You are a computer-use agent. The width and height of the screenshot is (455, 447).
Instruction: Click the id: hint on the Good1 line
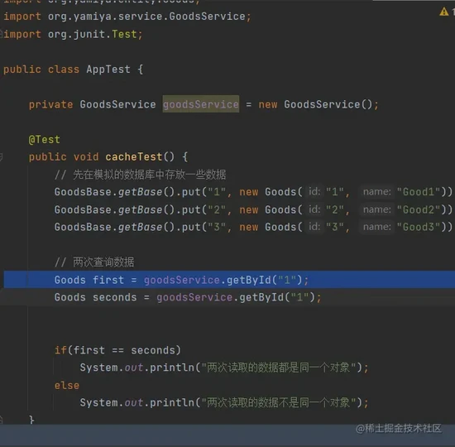coord(314,192)
